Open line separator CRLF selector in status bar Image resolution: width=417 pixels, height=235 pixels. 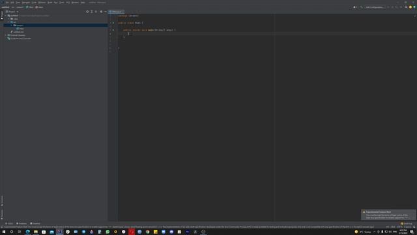coord(393,227)
